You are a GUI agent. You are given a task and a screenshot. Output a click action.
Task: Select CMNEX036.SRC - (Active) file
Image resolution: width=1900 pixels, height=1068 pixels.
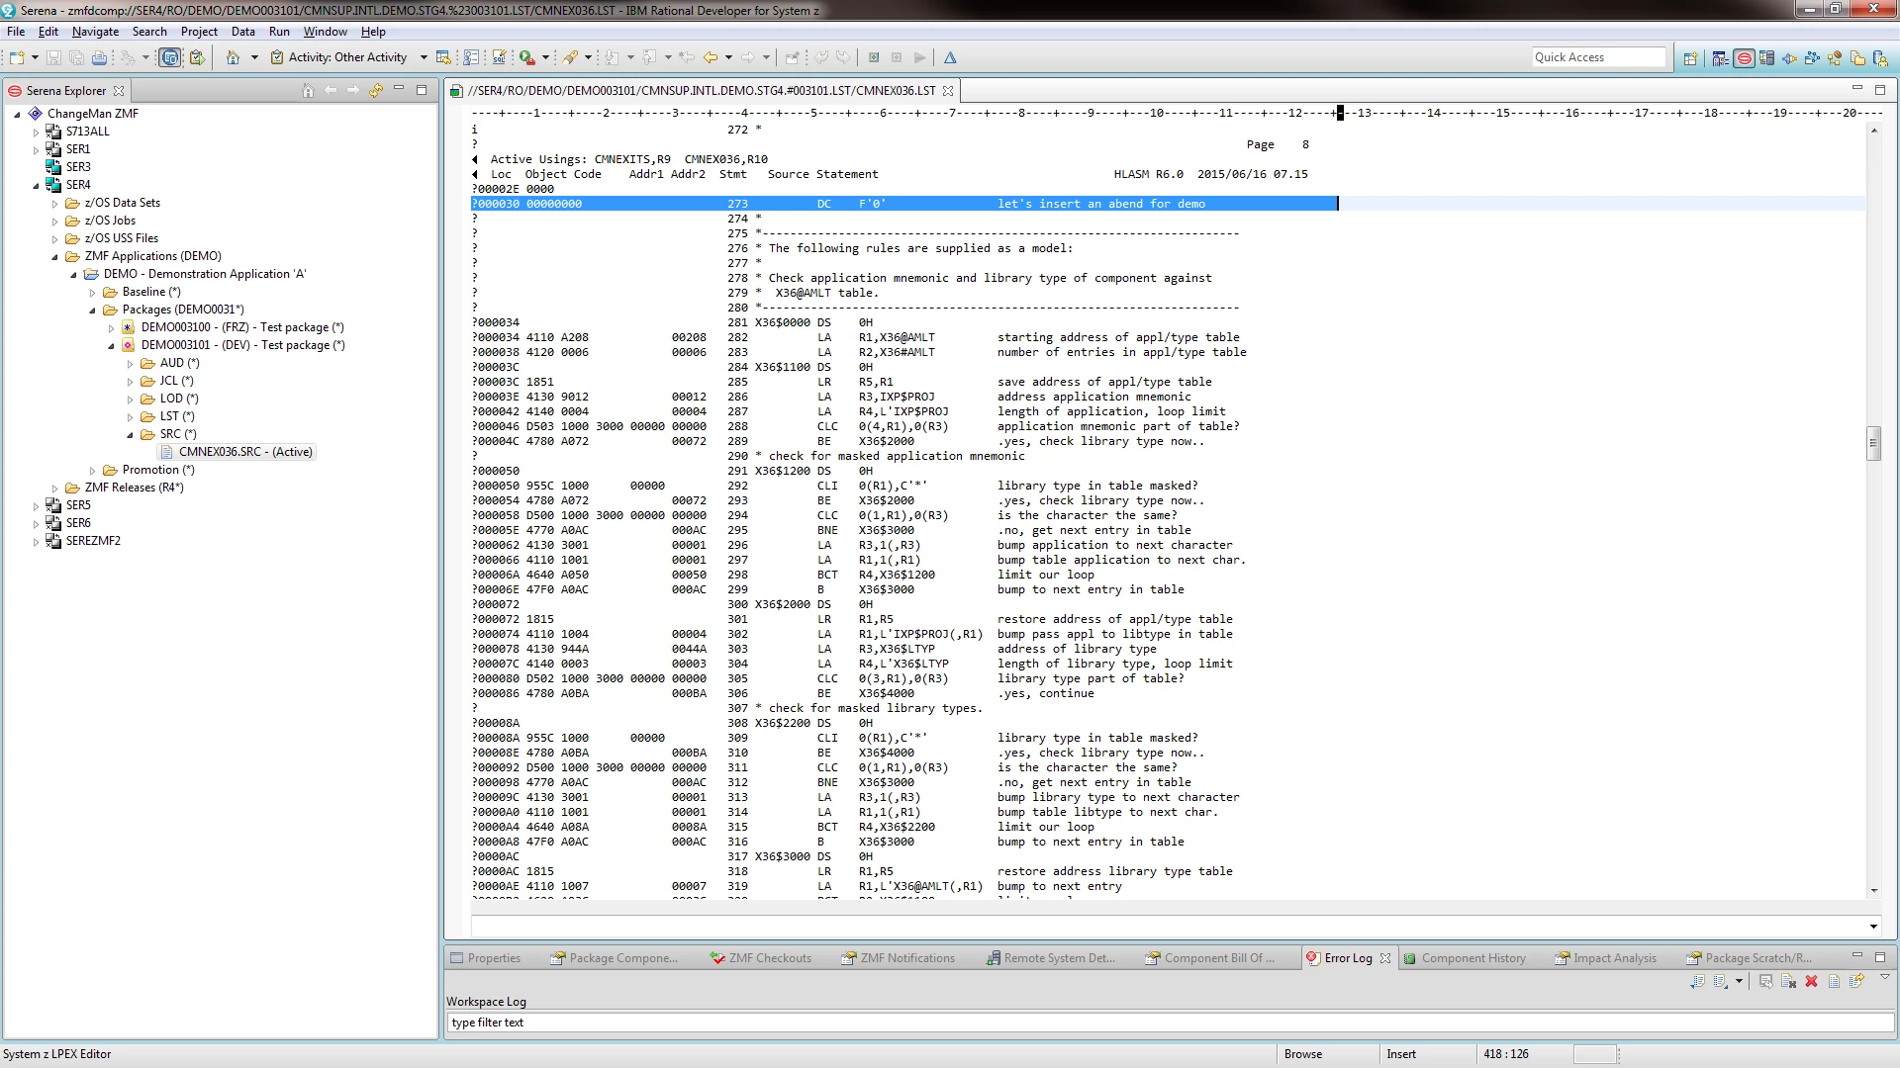pos(244,452)
